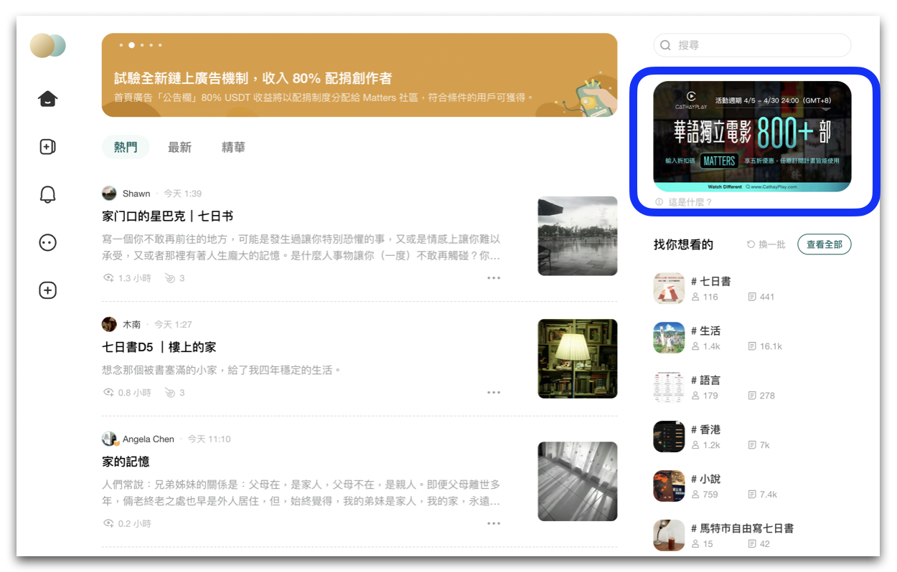
Task: Open more options for Shawn's article
Action: tap(494, 278)
